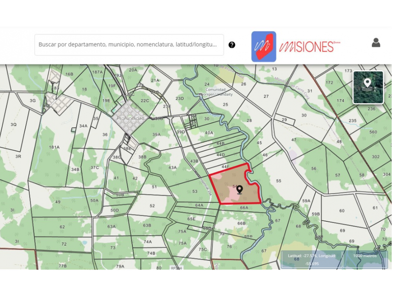The width and height of the screenshot is (394, 296).
Task: Select parcel labeled 73
Action: (x=113, y=248)
